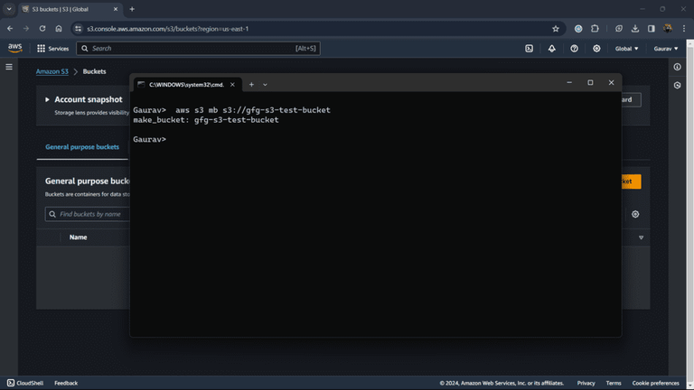
Task: Select the S3 buckets browser tab
Action: click(x=70, y=9)
